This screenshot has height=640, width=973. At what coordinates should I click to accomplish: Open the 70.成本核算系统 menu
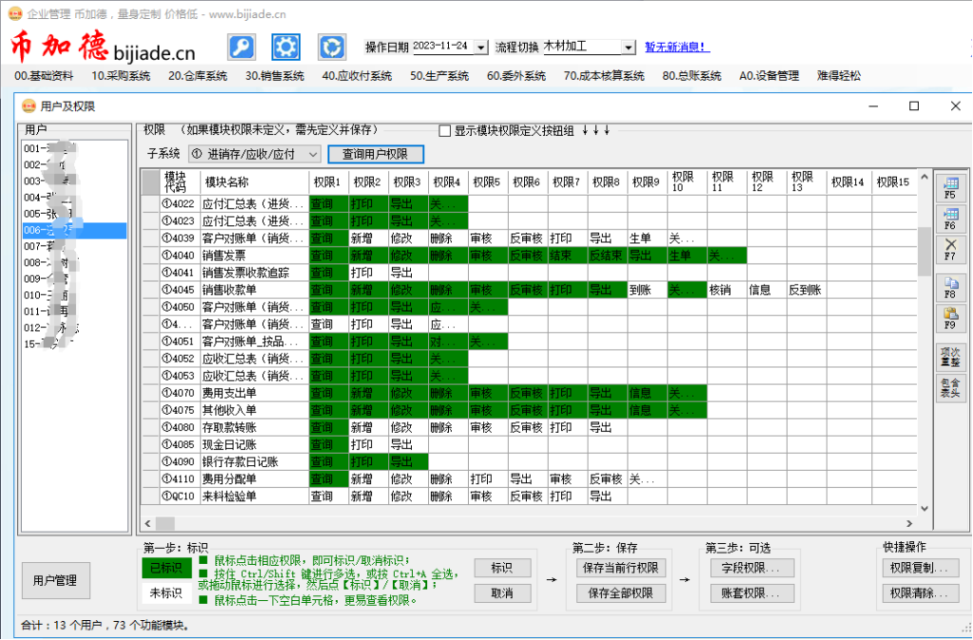pyautogui.click(x=604, y=76)
